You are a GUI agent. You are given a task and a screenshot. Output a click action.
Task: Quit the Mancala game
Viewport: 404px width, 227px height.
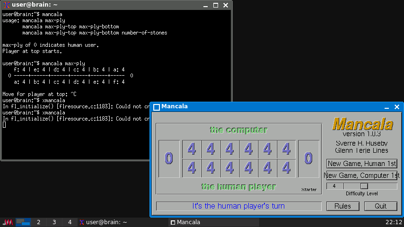click(380, 206)
